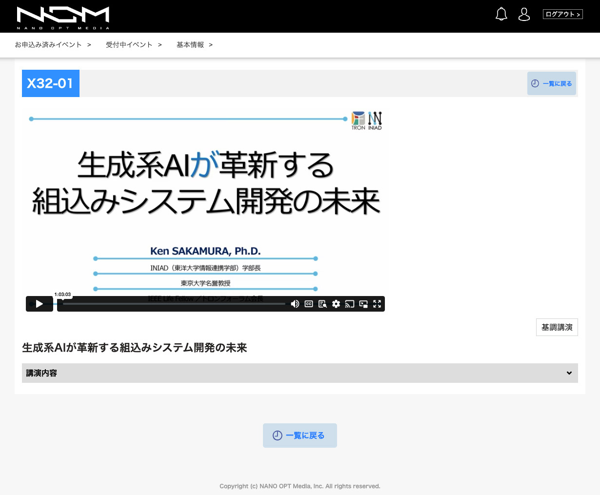Mute the video with the speaker icon
This screenshot has width=600, height=495.
click(x=295, y=304)
